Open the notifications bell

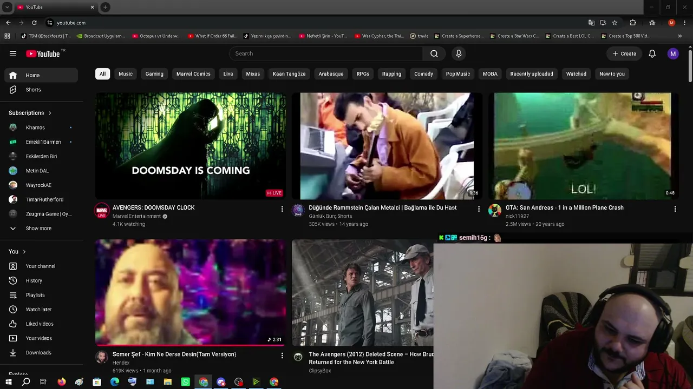(652, 53)
